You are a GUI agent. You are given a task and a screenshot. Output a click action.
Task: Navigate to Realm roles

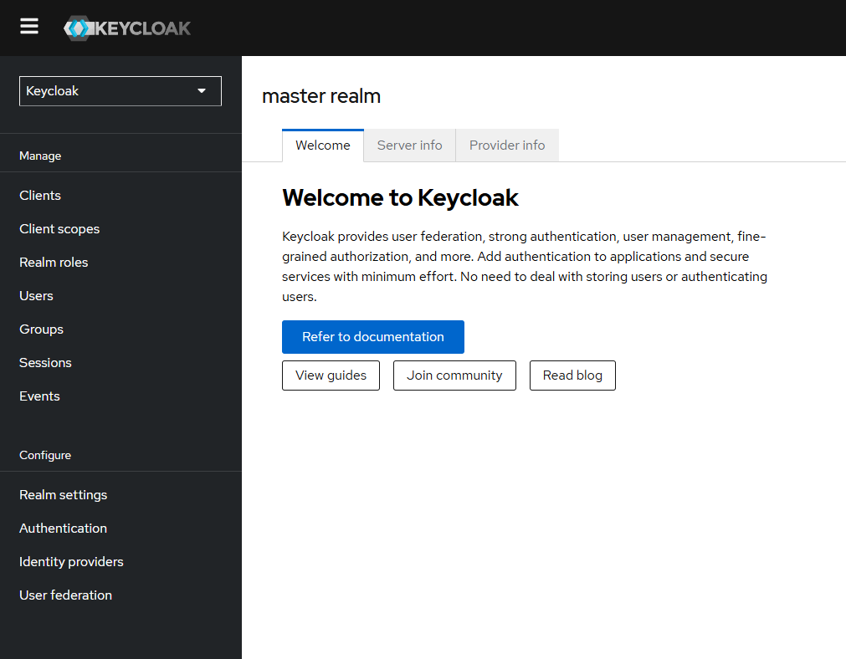tap(54, 262)
